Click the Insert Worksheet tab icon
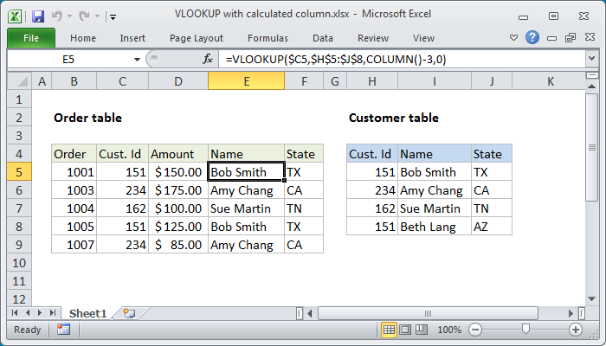 [130, 312]
